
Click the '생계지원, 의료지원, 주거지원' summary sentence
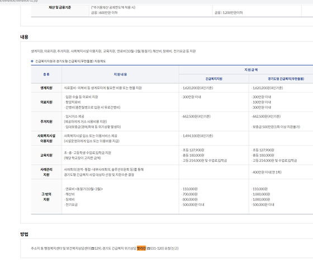click(113, 51)
